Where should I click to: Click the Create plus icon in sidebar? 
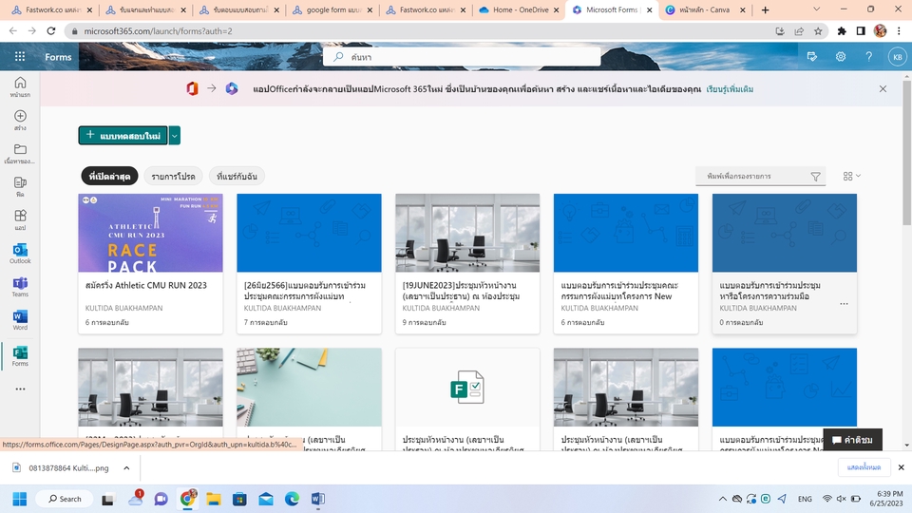click(20, 120)
